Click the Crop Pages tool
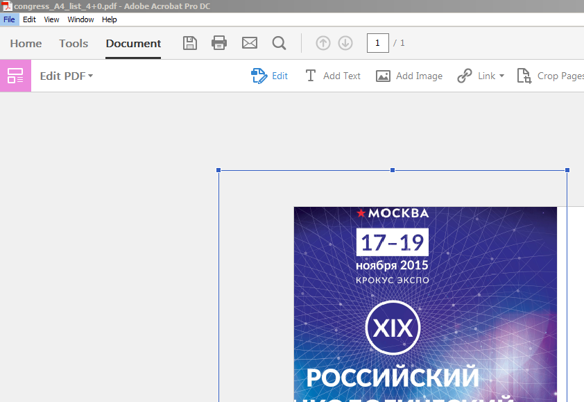584x402 pixels. pyautogui.click(x=550, y=76)
